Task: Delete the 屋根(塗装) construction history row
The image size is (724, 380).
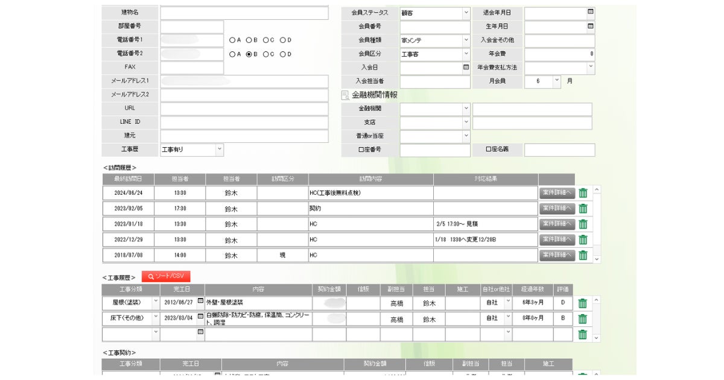Action: [583, 303]
